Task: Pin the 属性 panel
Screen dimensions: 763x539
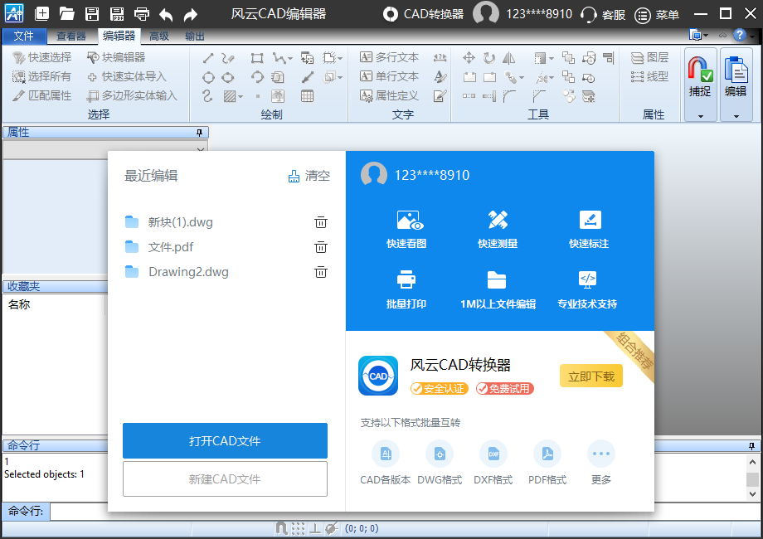Action: 199,133
